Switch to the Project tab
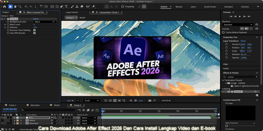This screenshot has height=131, width=263. point(6,12)
